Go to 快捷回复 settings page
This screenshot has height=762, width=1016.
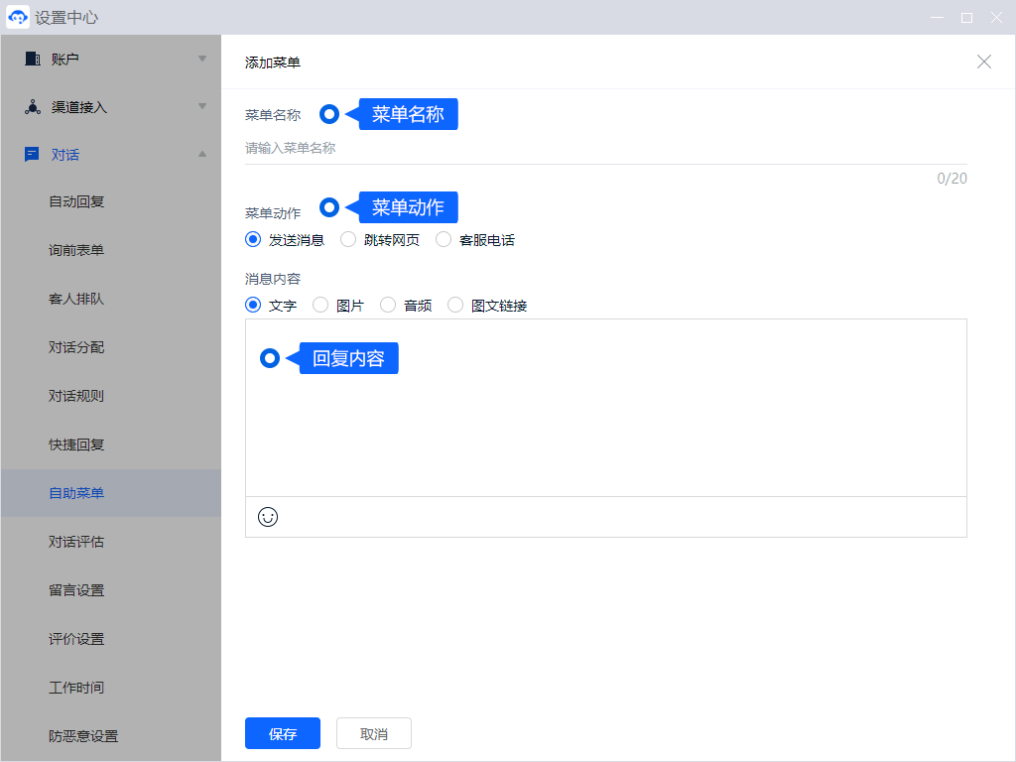pyautogui.click(x=76, y=444)
